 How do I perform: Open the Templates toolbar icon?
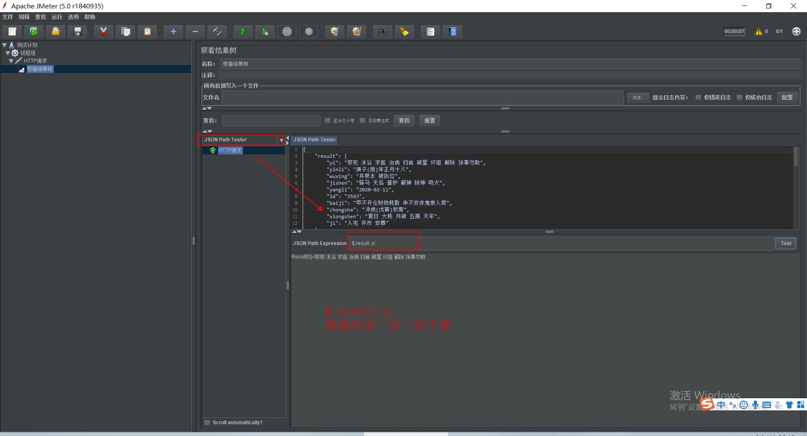point(34,31)
